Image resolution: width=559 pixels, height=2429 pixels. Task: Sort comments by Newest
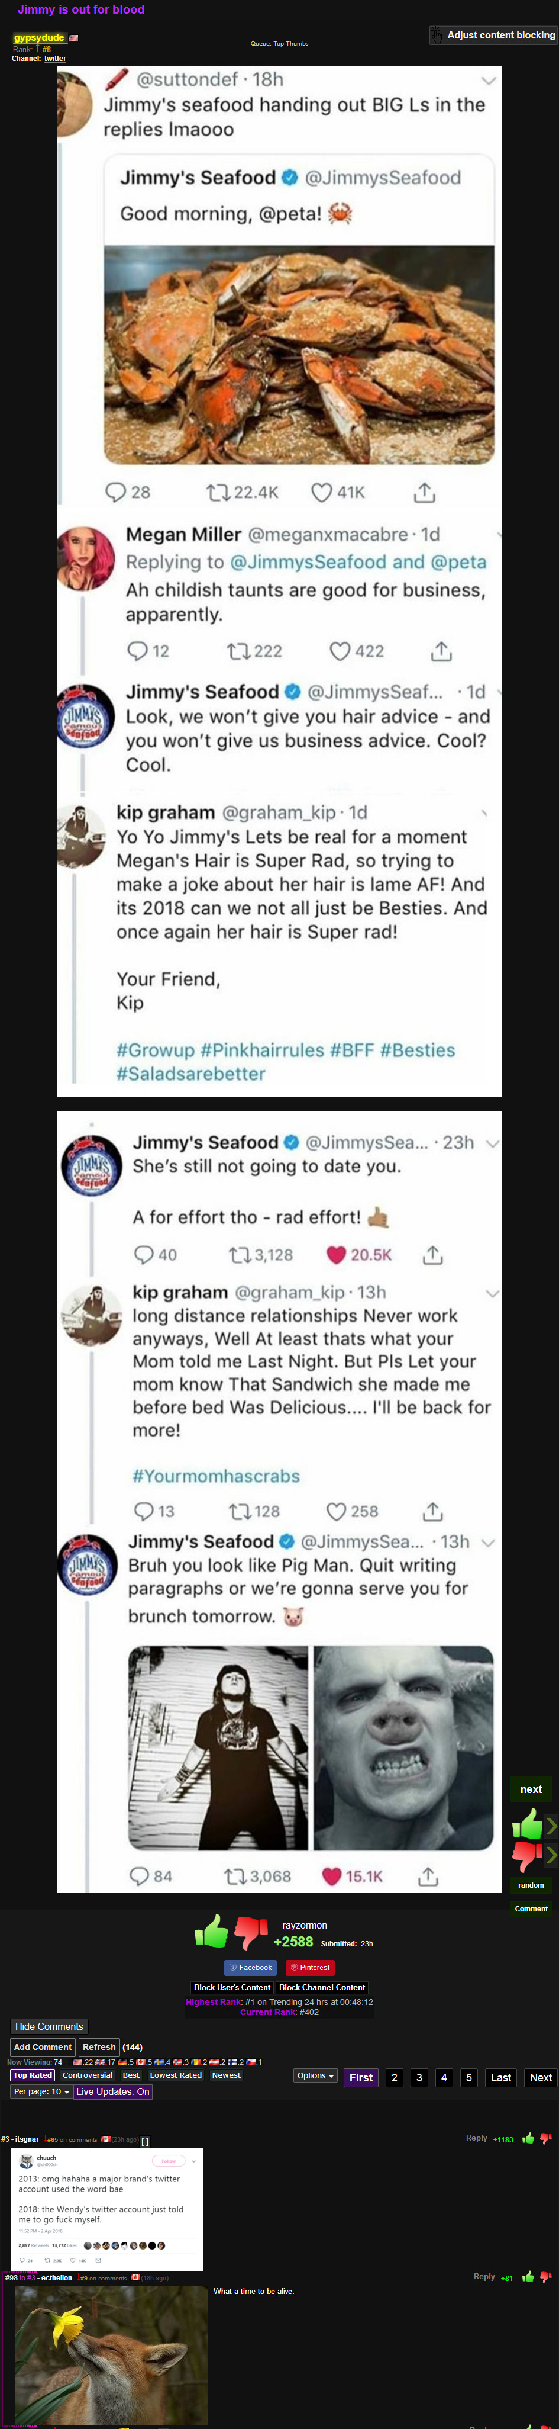click(226, 2074)
